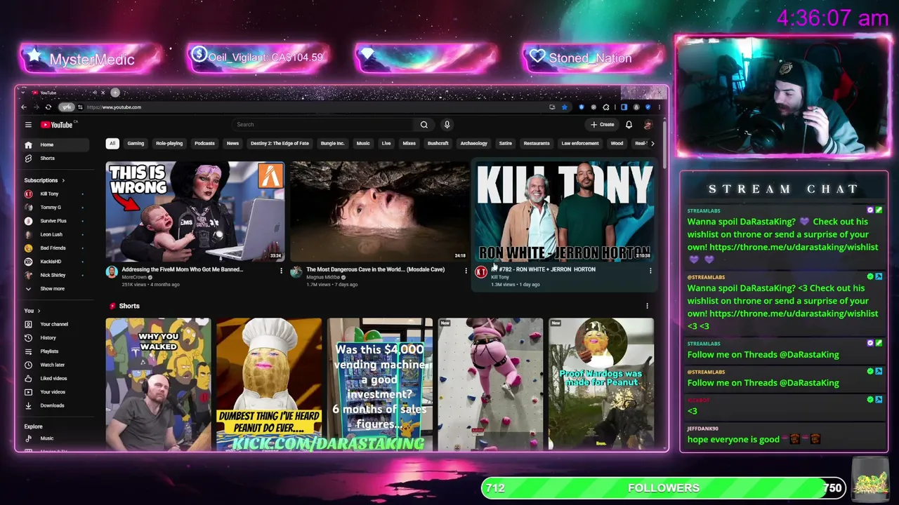Bookmark this page with the star icon

[564, 107]
